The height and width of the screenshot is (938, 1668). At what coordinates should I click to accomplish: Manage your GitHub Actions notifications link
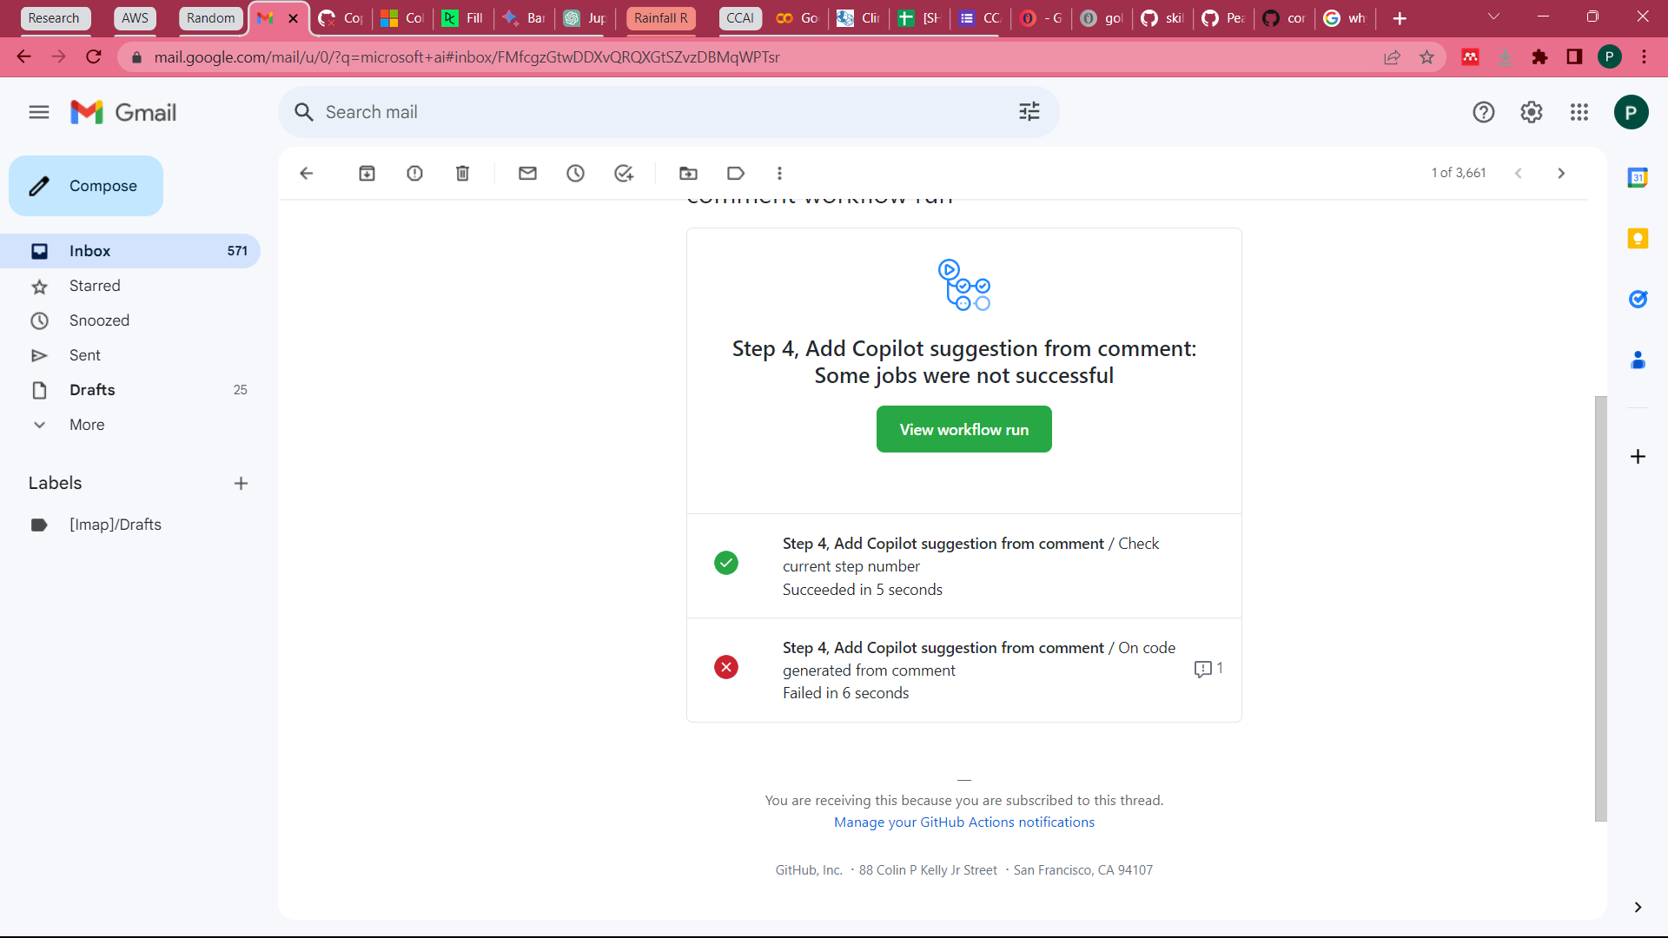pos(964,822)
